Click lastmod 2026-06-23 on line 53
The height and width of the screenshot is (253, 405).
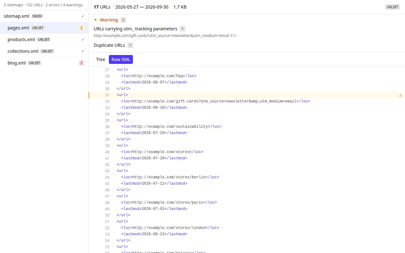[x=154, y=234]
